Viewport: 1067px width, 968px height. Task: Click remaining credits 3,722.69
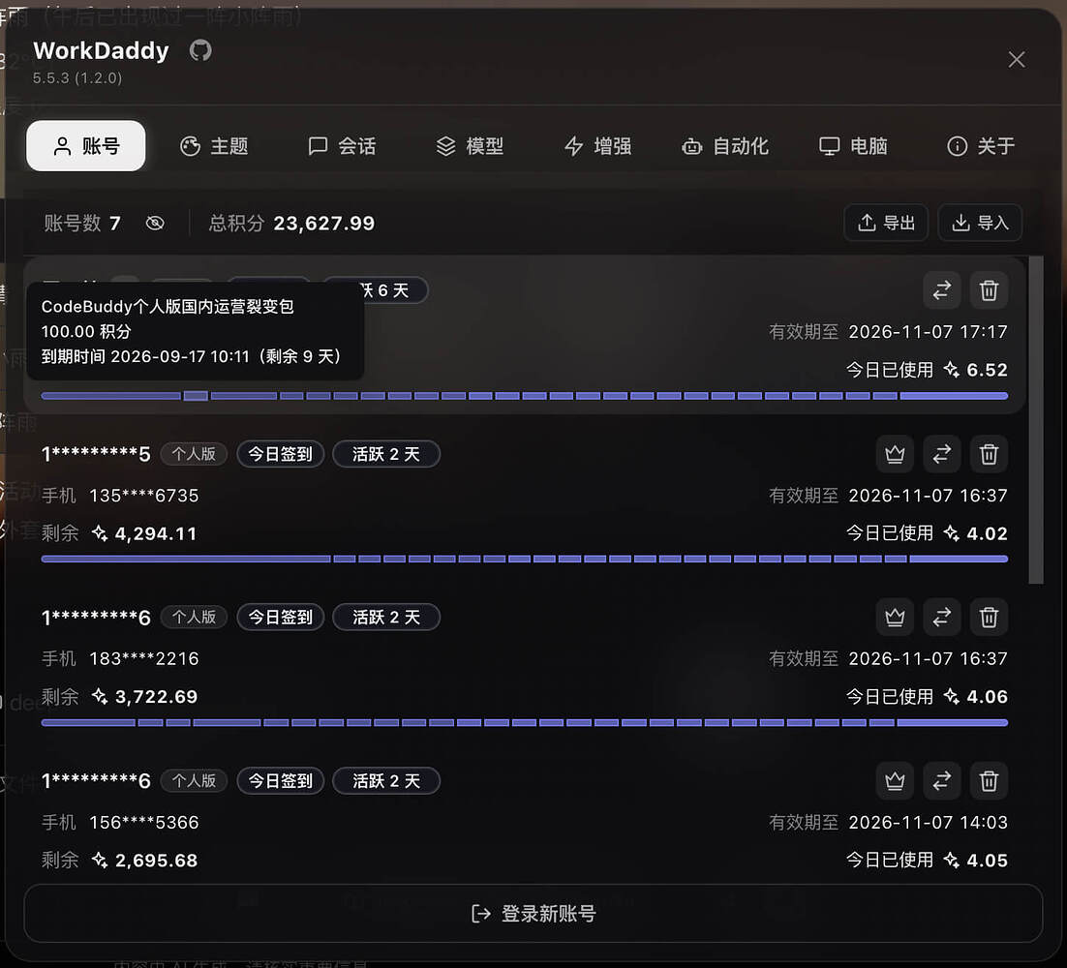(x=157, y=697)
